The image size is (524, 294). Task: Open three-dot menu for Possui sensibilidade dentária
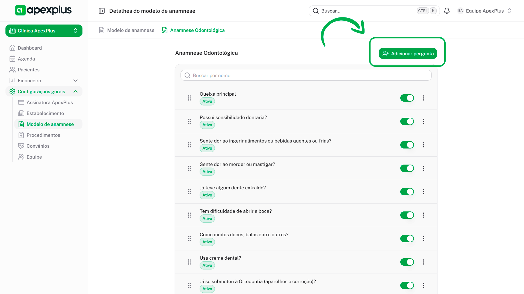[x=424, y=122]
